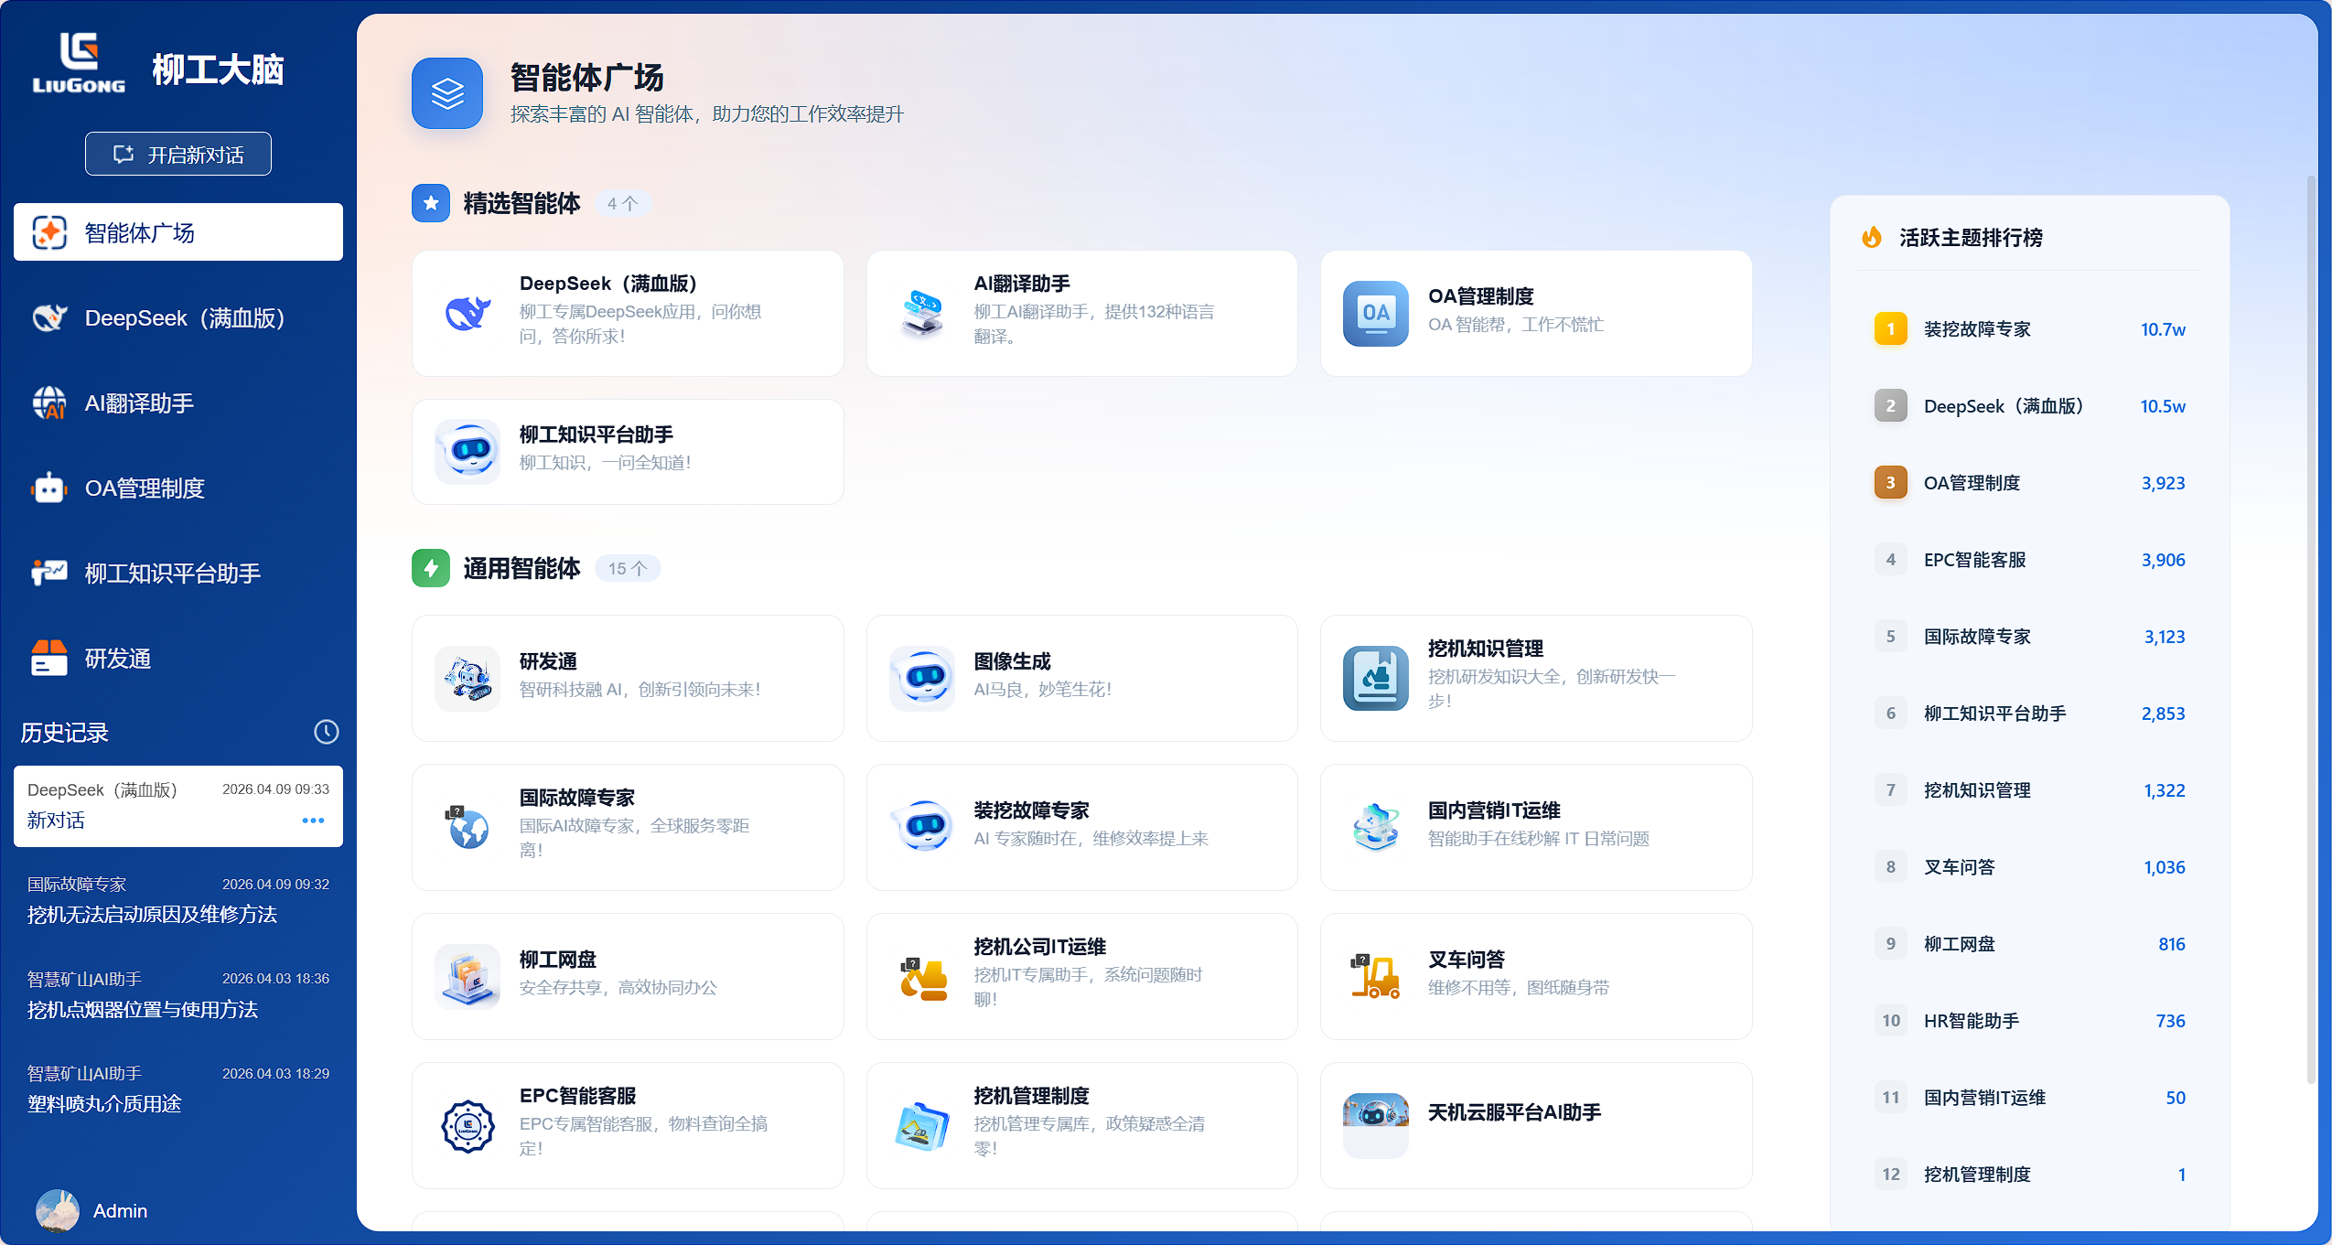
Task: Click the Admin avatar
Action: coord(58,1210)
